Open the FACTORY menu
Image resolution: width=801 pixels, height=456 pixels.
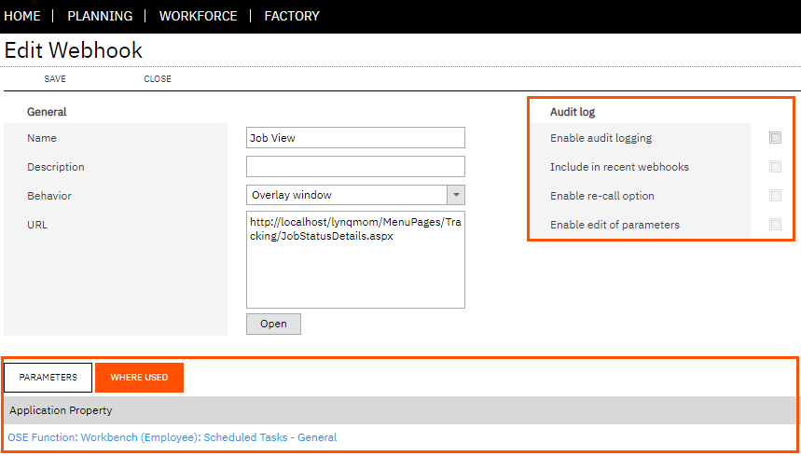tap(292, 17)
